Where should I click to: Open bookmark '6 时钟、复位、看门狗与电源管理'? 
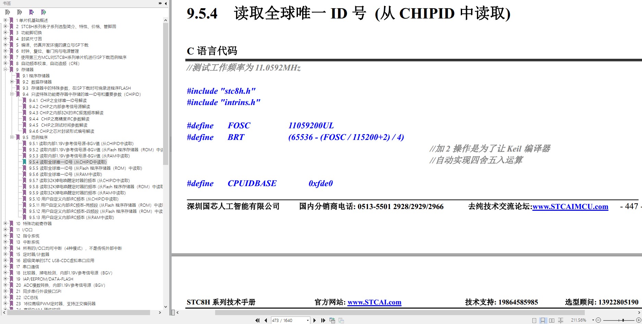click(x=47, y=51)
